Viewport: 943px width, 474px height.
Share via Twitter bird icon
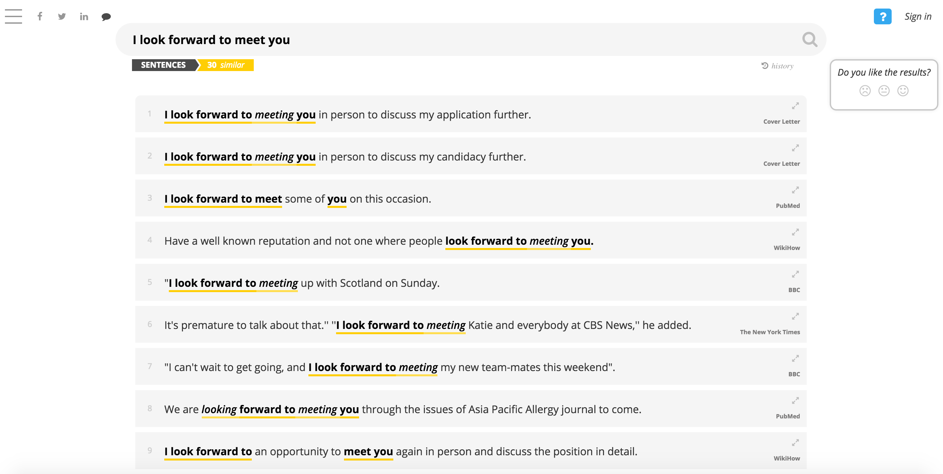(x=62, y=16)
